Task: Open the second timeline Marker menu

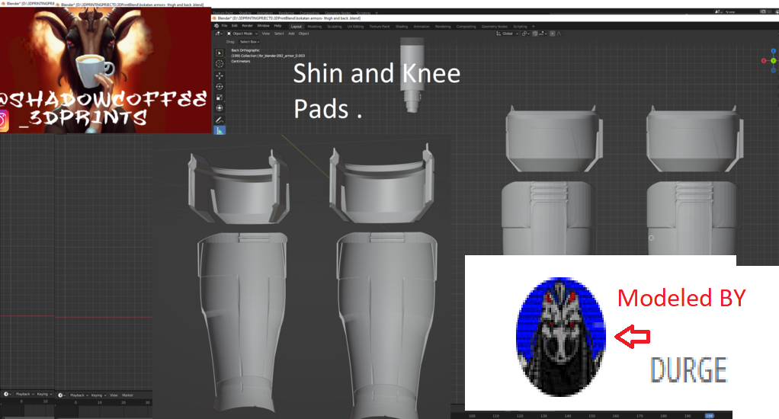Action: click(128, 395)
